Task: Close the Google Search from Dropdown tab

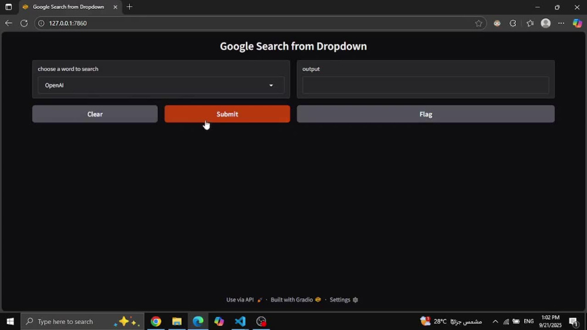Action: (x=115, y=6)
